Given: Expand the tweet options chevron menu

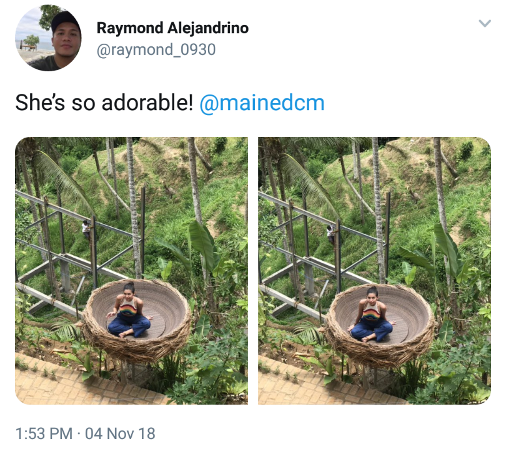Looking at the screenshot, I should pyautogui.click(x=484, y=24).
